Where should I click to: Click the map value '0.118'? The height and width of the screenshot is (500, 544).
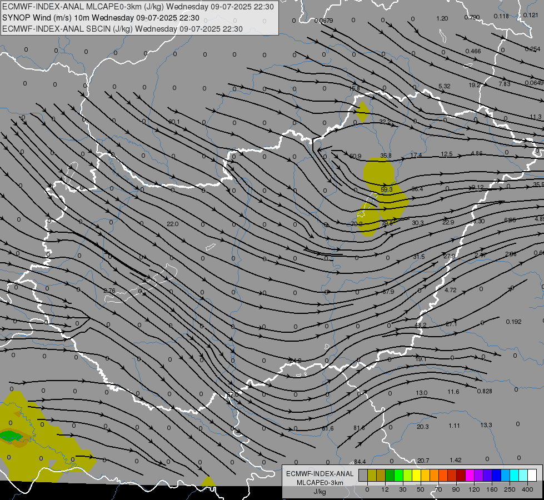(x=501, y=16)
